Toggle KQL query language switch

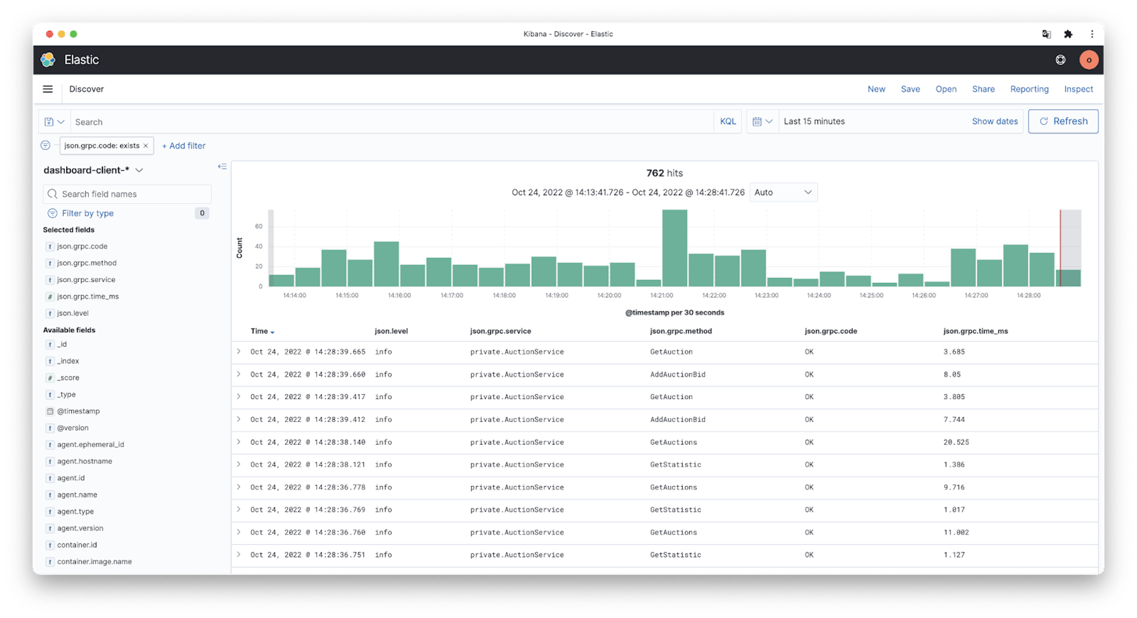(x=728, y=121)
